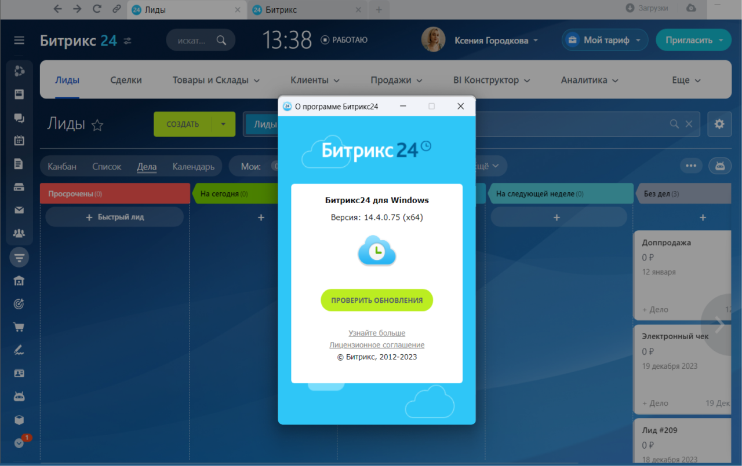Click the browser back arrow
The height and width of the screenshot is (466, 742).
(x=57, y=9)
